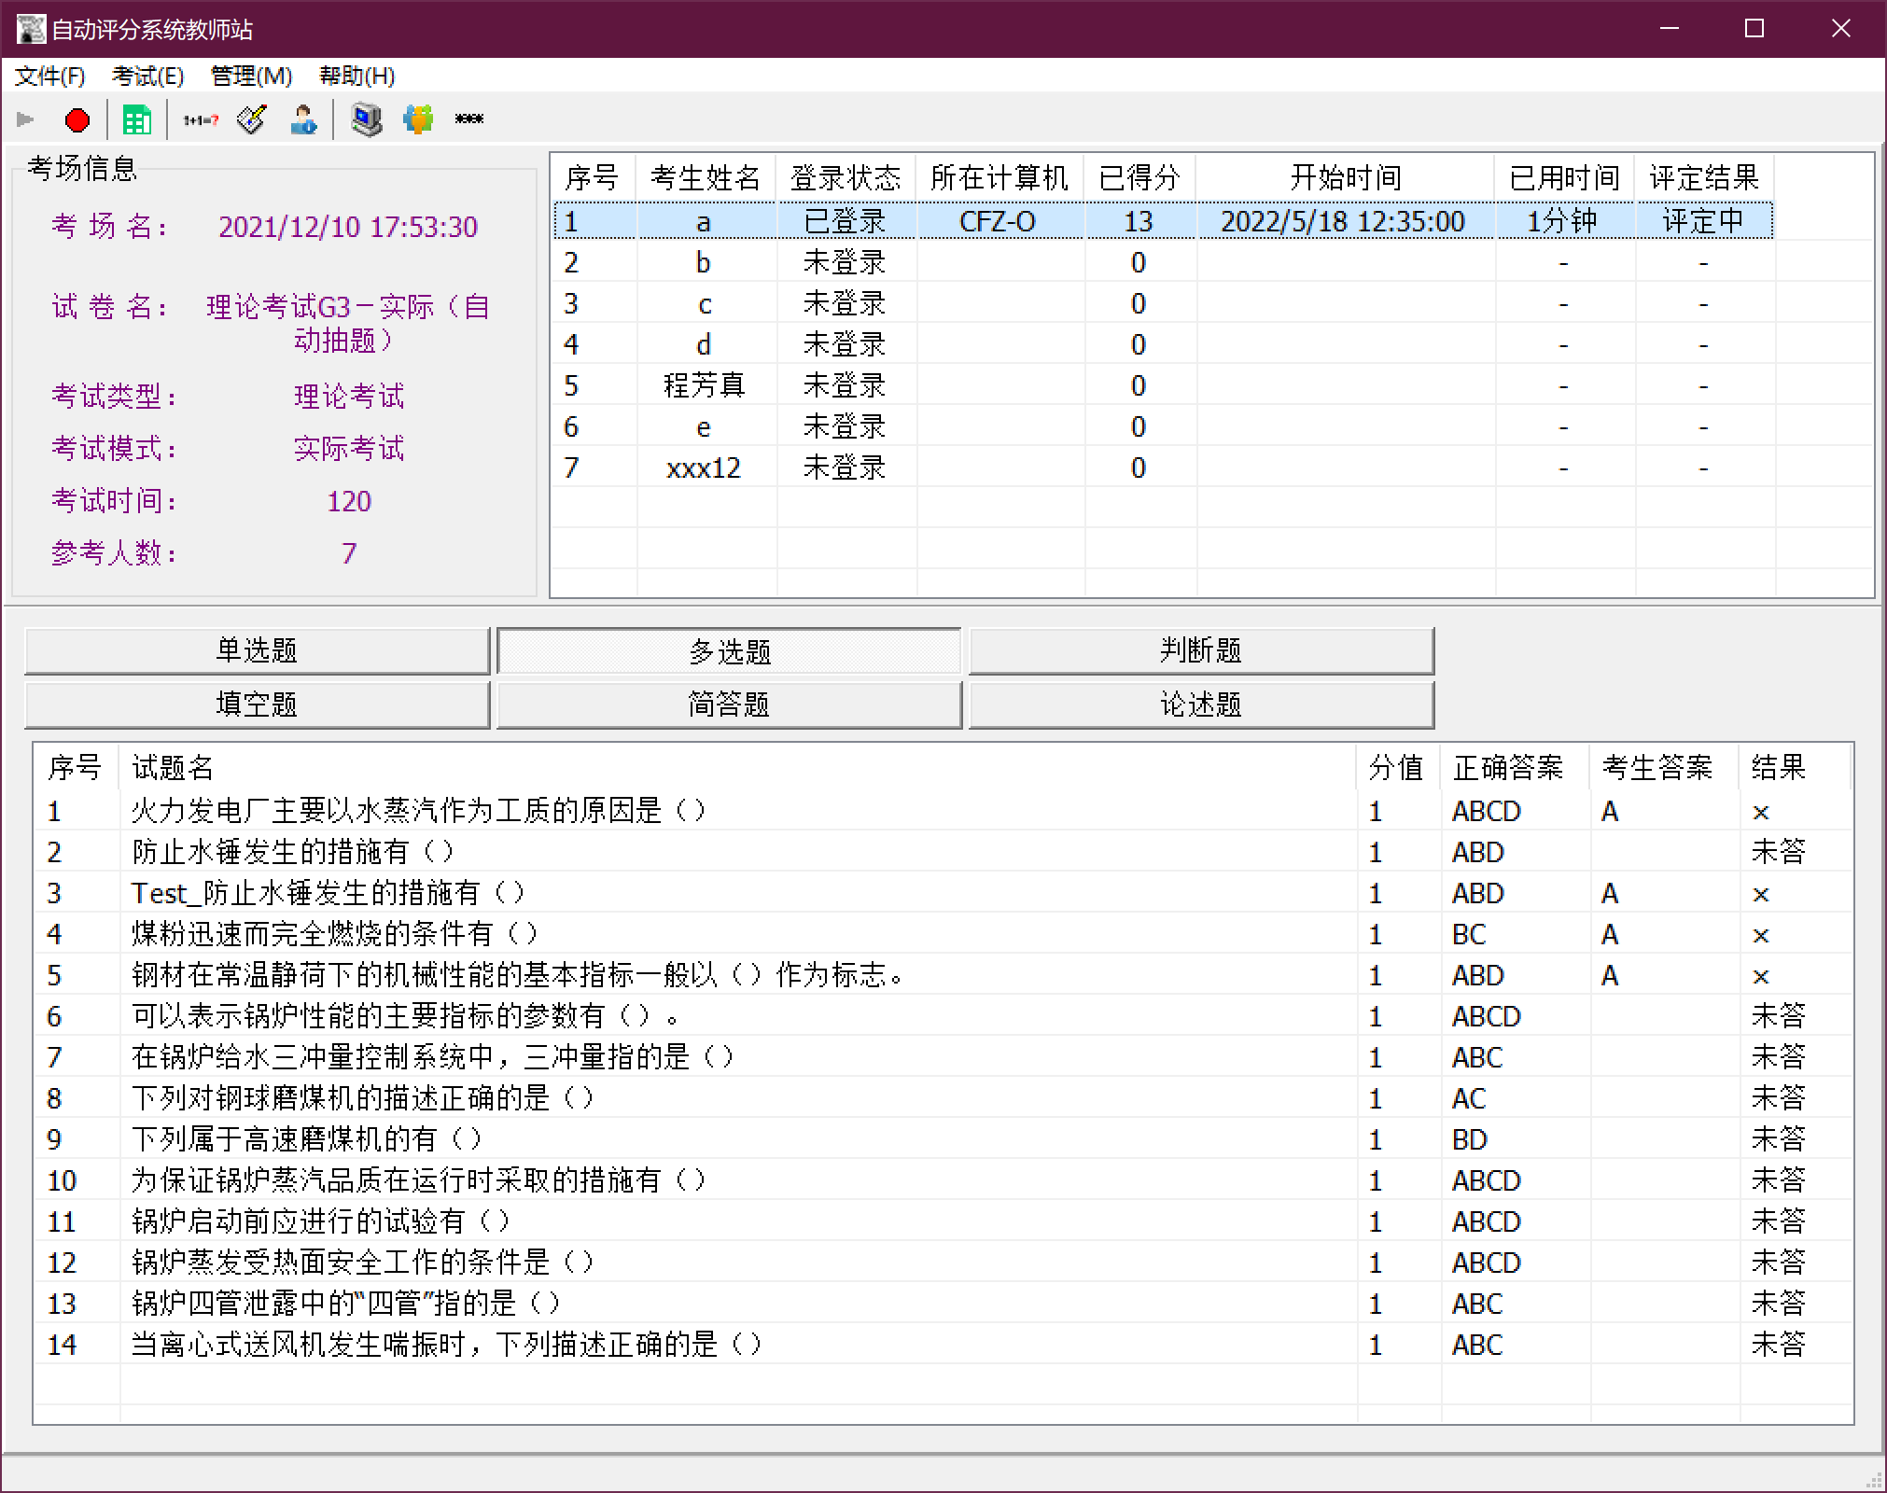Click the green spreadsheet toolbar icon
The image size is (1887, 1493).
pyautogui.click(x=136, y=120)
